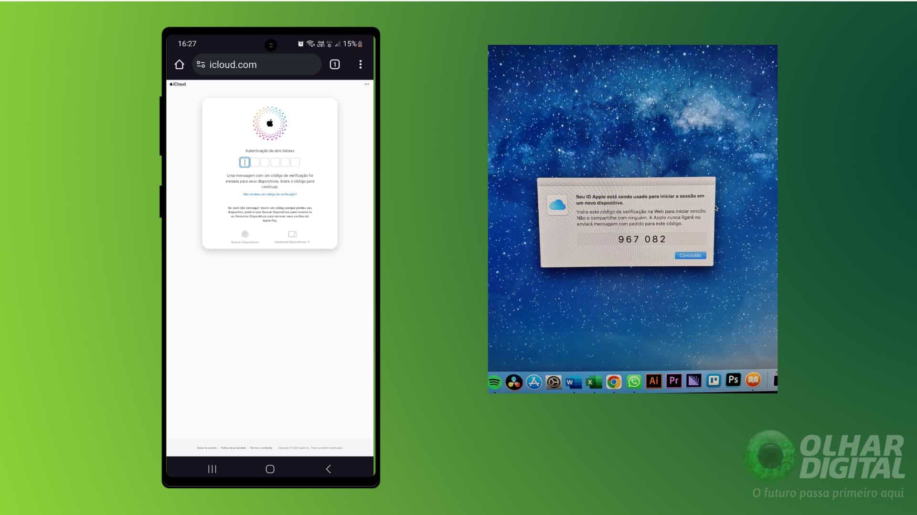The height and width of the screenshot is (515, 917).
Task: Tap the Android recent apps button
Action: point(212,469)
